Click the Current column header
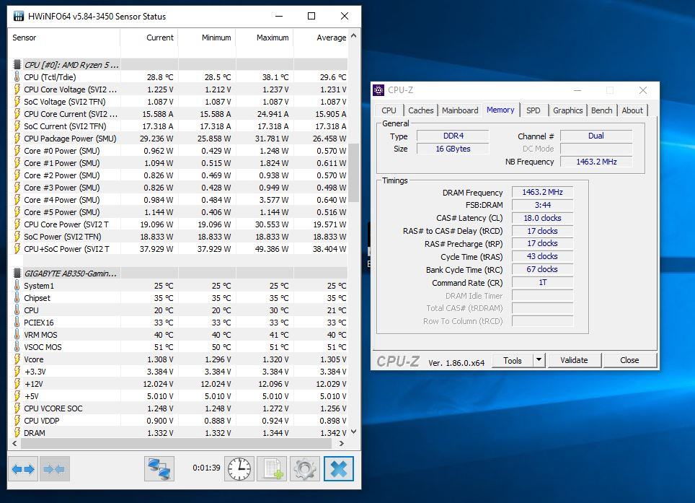The height and width of the screenshot is (503, 695). point(149,38)
